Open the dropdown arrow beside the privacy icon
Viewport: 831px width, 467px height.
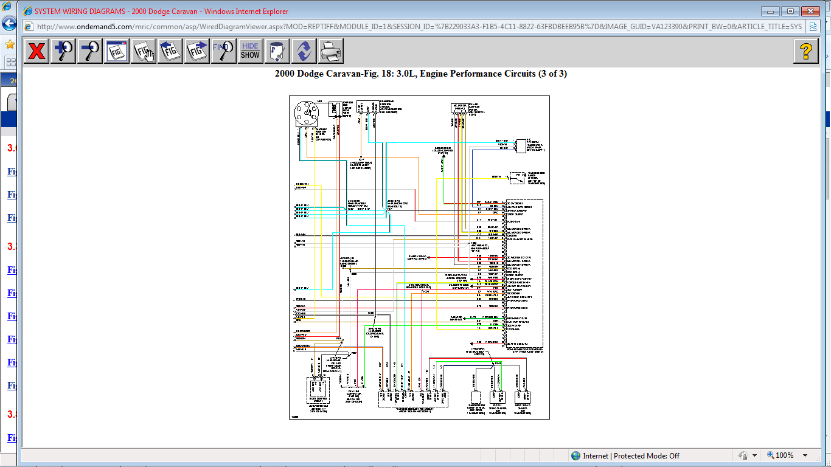coord(754,455)
